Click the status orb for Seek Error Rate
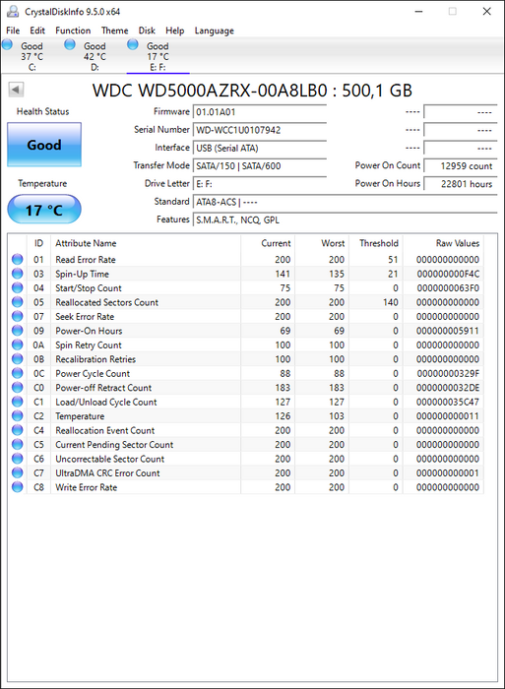This screenshot has width=505, height=689. click(x=18, y=316)
